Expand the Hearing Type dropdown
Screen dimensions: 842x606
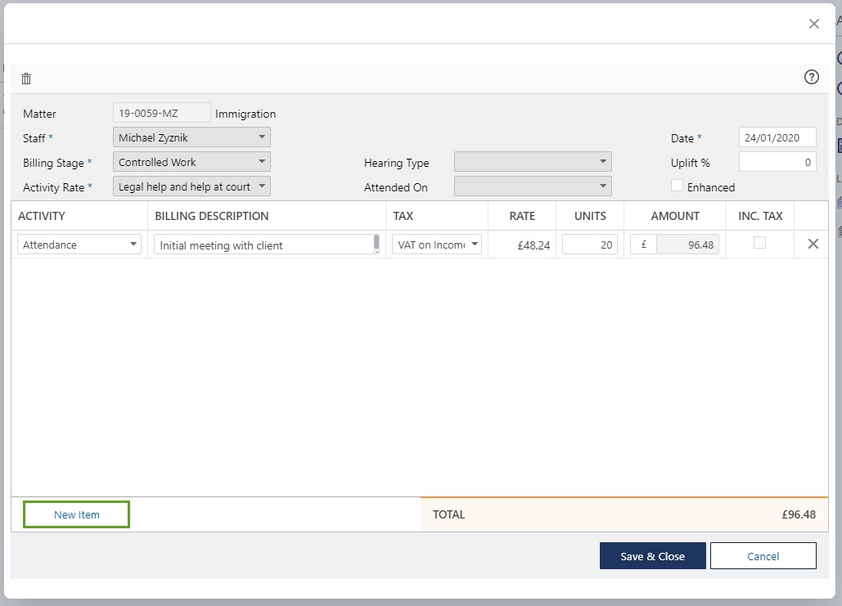533,162
